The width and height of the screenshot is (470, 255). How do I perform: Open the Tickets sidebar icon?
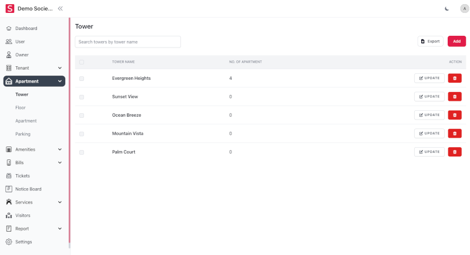tap(9, 176)
